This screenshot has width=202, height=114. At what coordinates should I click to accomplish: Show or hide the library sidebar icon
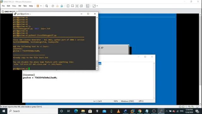(68, 6)
